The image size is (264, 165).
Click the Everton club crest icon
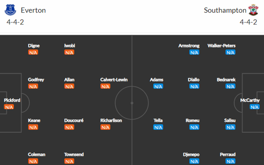10,10
